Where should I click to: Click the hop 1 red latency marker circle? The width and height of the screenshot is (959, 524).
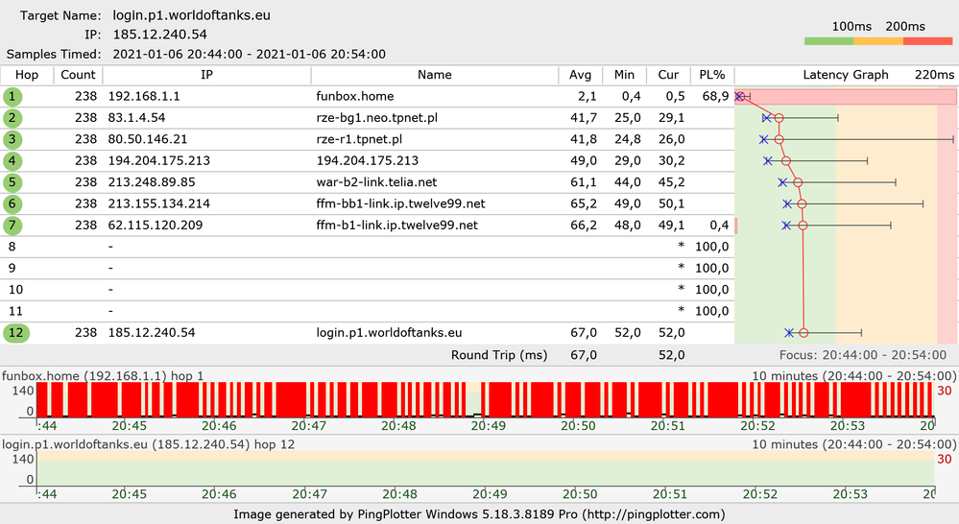[741, 97]
